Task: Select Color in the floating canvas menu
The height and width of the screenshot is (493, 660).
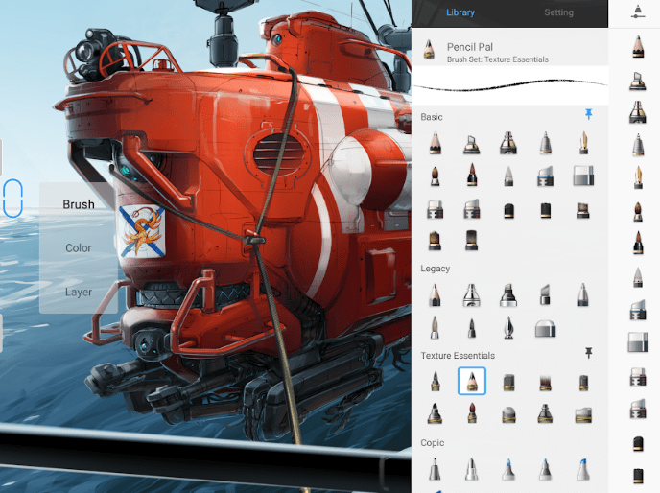Action: point(79,248)
